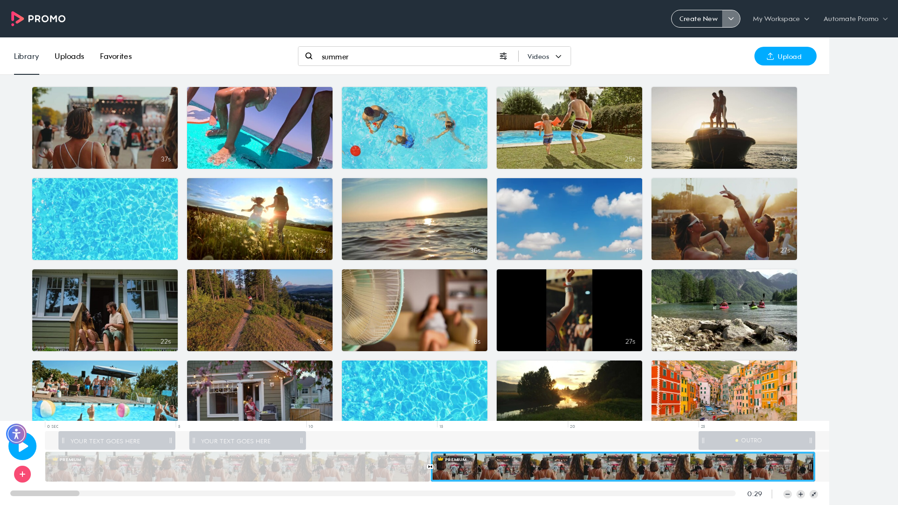Viewport: 898px width, 505px height.
Task: Open search filter settings icon
Action: pos(503,56)
